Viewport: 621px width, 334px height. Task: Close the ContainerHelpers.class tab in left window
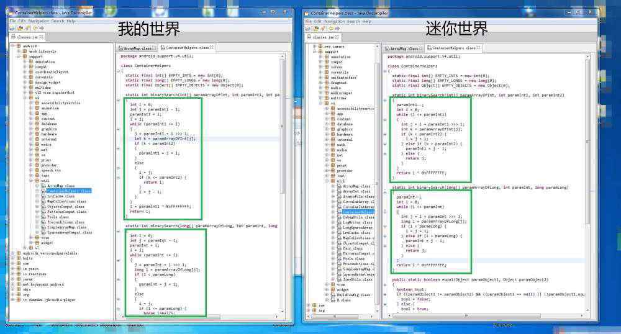pyautogui.click(x=212, y=47)
